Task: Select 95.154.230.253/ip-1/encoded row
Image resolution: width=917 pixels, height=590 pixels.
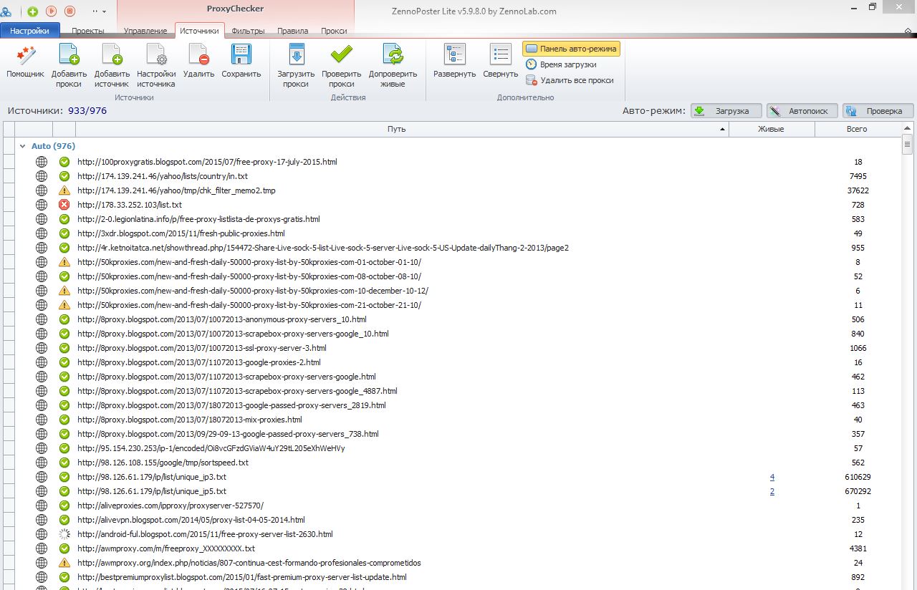Action: click(458, 448)
